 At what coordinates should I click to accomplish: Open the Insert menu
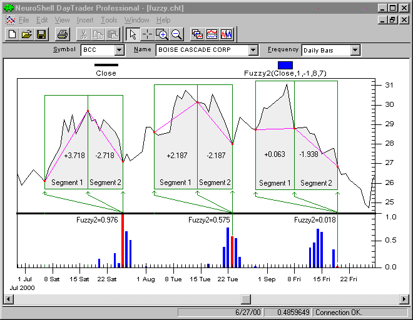[85, 20]
